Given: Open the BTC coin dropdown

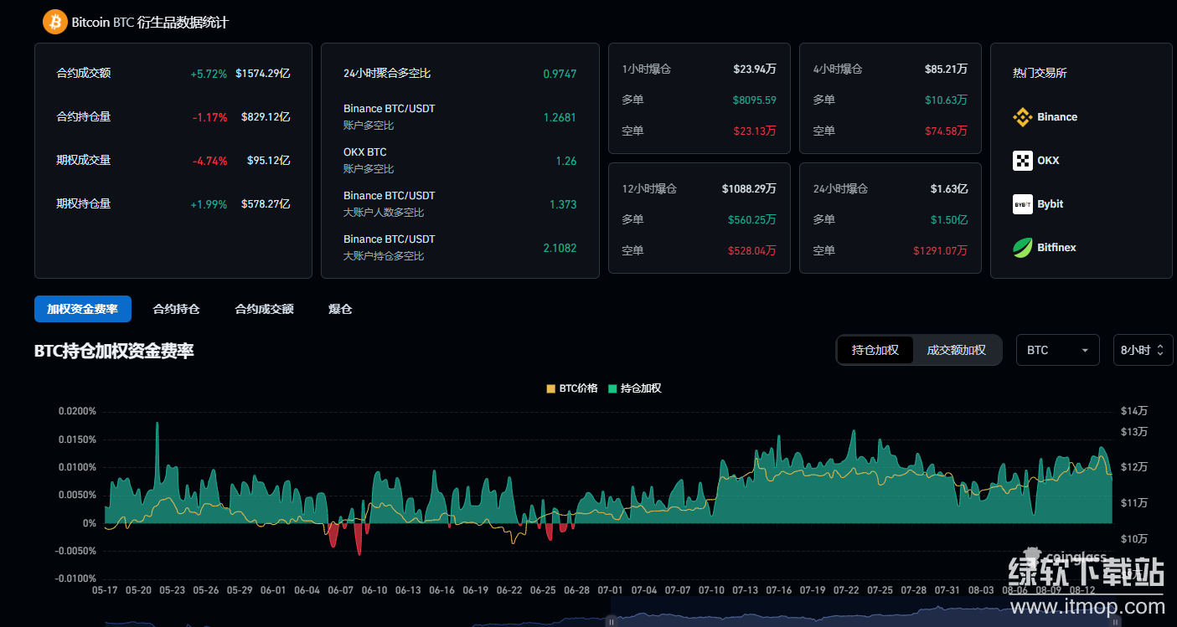Looking at the screenshot, I should pos(1057,350).
